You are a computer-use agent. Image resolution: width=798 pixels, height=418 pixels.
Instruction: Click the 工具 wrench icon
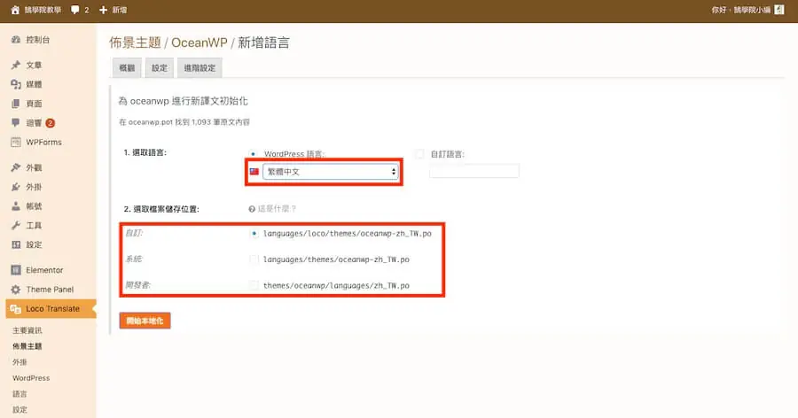pyautogui.click(x=16, y=225)
